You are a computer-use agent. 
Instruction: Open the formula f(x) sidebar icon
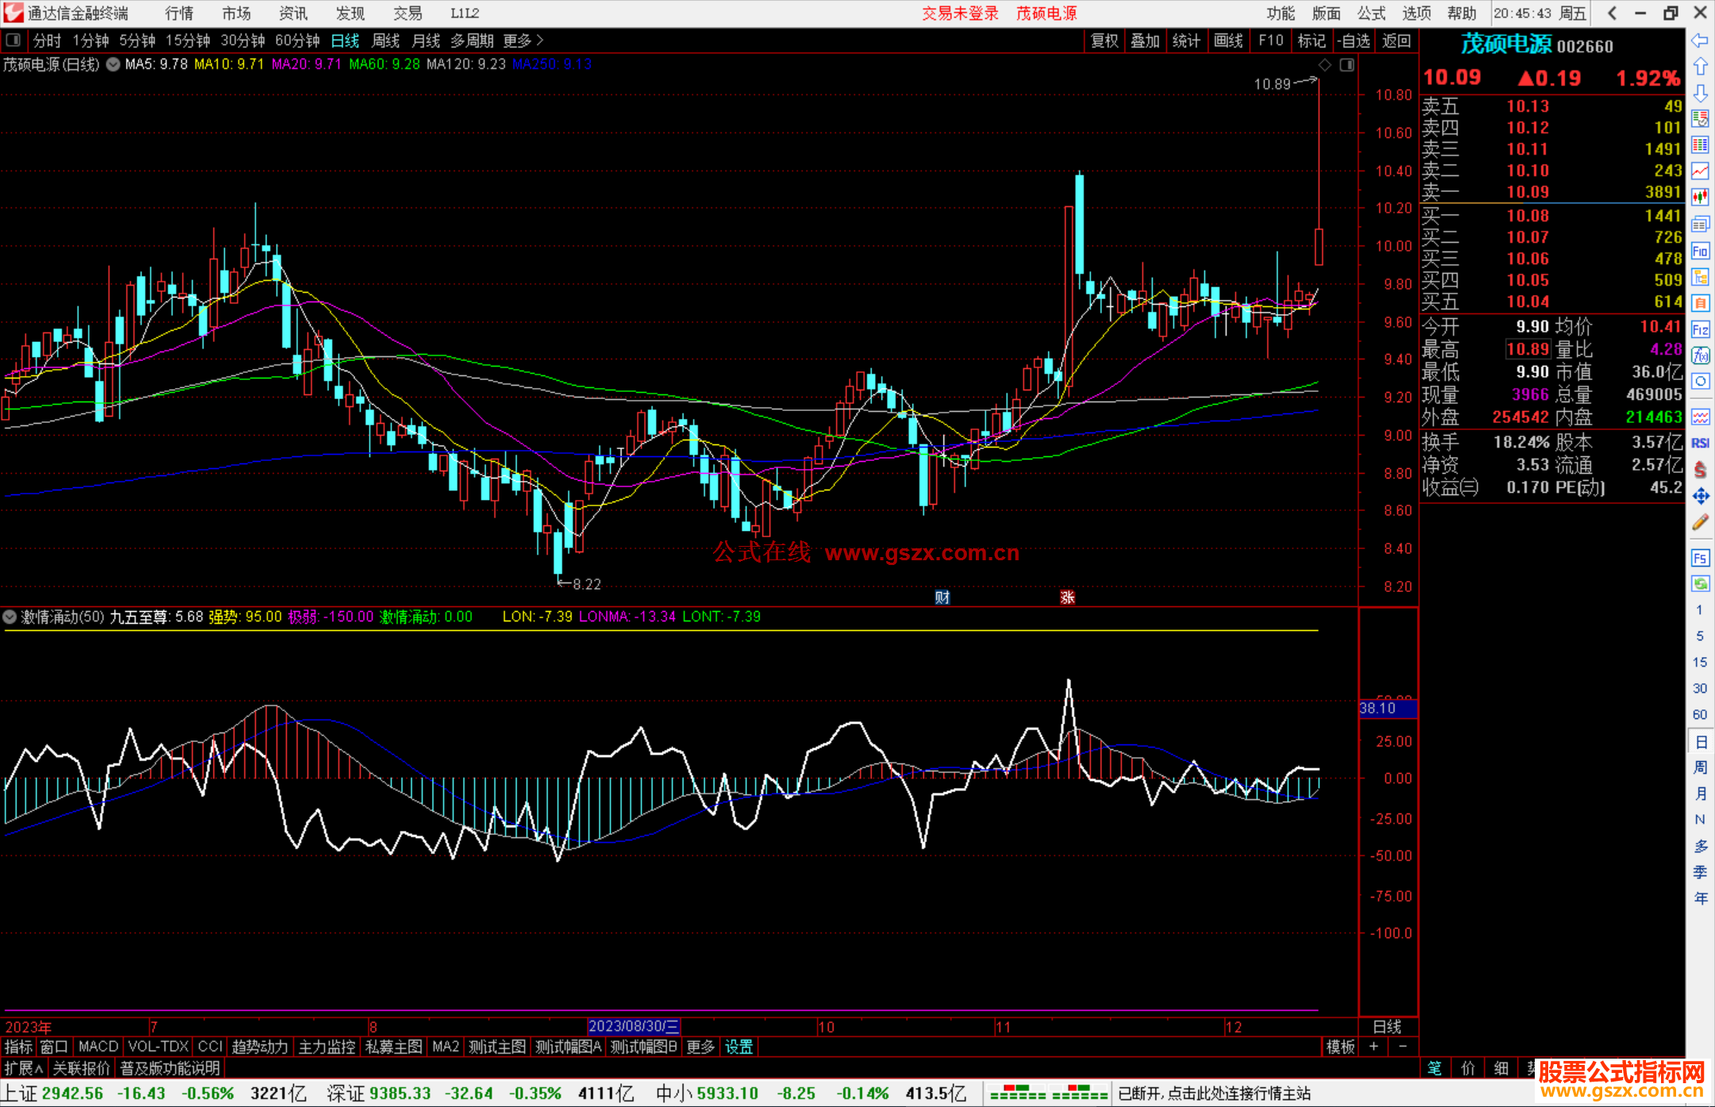(x=1700, y=356)
